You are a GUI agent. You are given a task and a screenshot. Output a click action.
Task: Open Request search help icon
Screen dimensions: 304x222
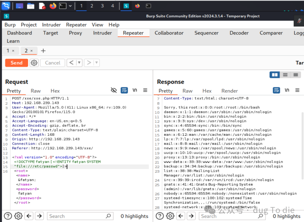click(8, 216)
